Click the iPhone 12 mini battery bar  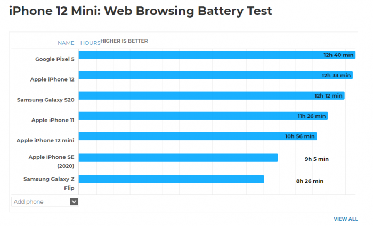197,136
